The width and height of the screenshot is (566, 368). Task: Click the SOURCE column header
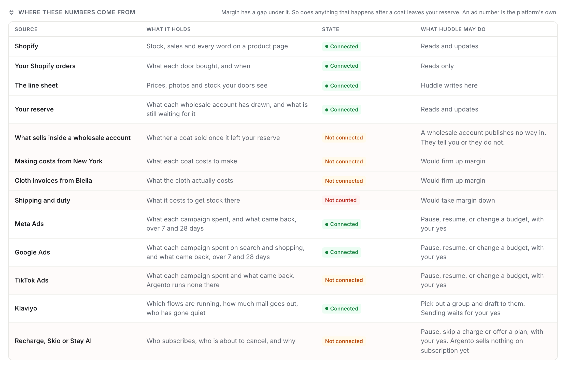click(x=26, y=29)
